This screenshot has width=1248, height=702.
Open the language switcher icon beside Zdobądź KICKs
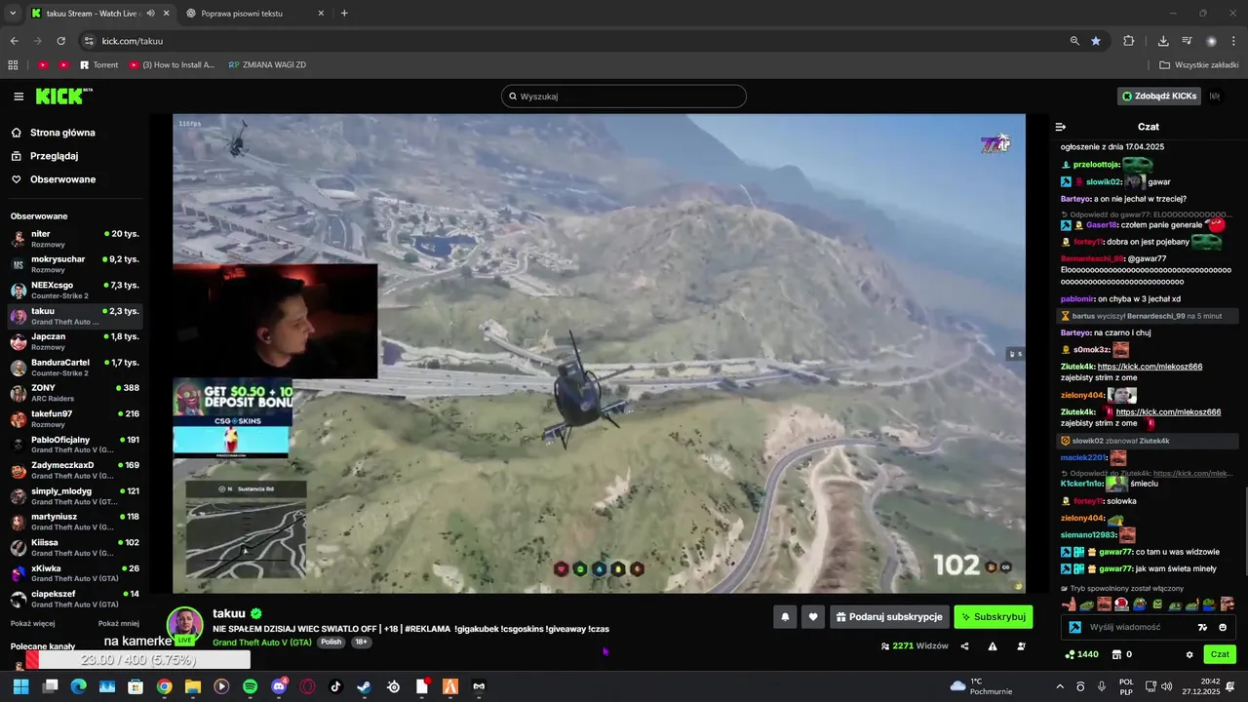click(x=1216, y=96)
